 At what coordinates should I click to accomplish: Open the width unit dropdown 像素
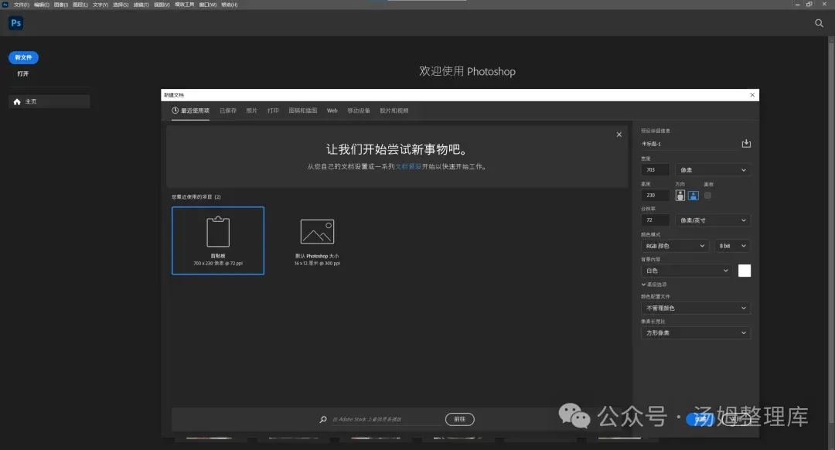pos(713,170)
